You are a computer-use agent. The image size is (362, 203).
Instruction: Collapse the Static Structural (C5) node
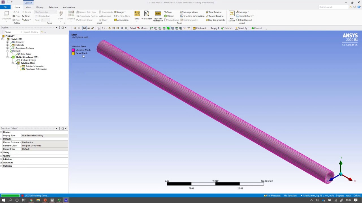[x=7, y=57]
